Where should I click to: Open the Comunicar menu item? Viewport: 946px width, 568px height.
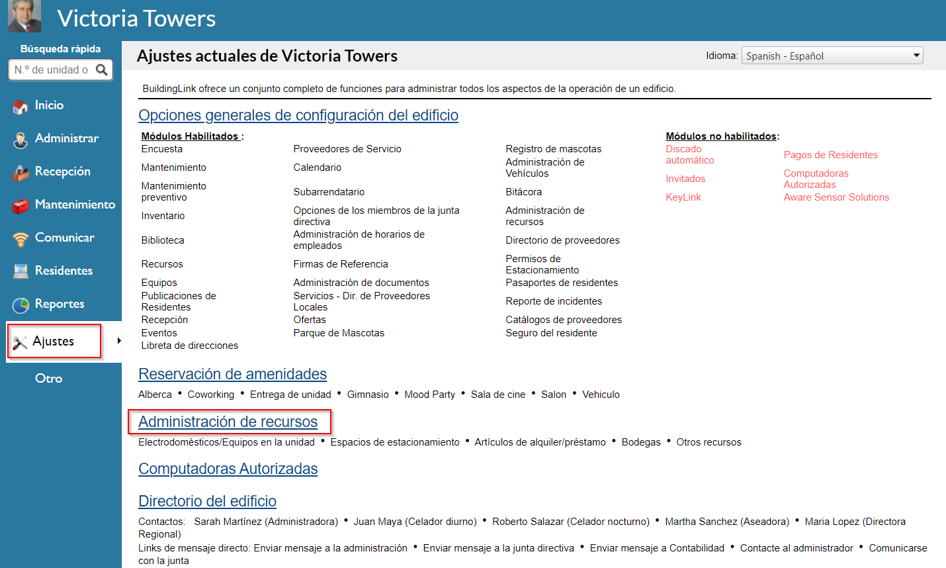65,238
